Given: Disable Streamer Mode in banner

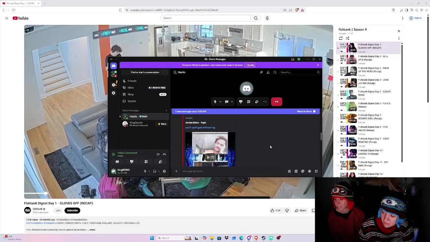Looking at the screenshot, I should 250,65.
